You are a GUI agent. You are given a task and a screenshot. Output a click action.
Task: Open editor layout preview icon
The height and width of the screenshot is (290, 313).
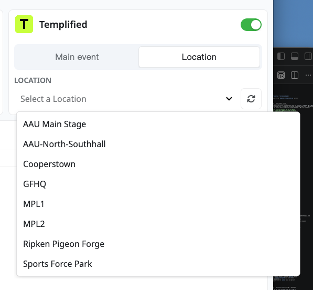coord(281,75)
